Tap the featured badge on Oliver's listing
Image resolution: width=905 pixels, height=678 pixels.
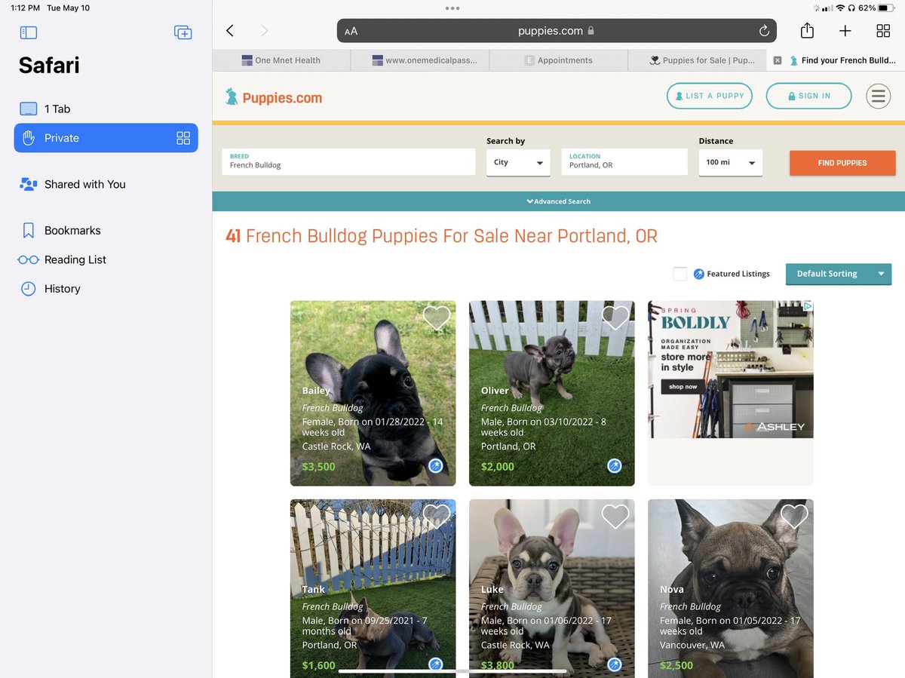click(x=615, y=466)
